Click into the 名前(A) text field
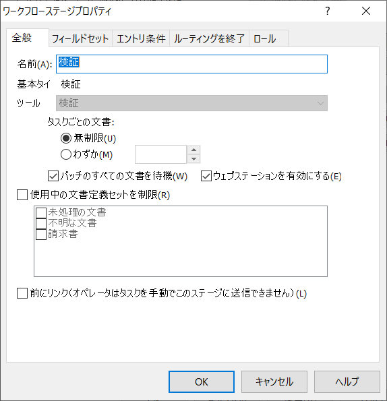 191,64
